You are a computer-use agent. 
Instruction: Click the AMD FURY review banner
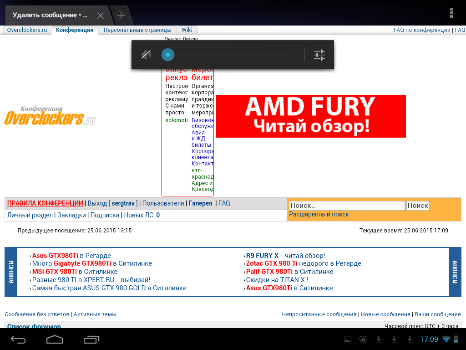tap(310, 116)
